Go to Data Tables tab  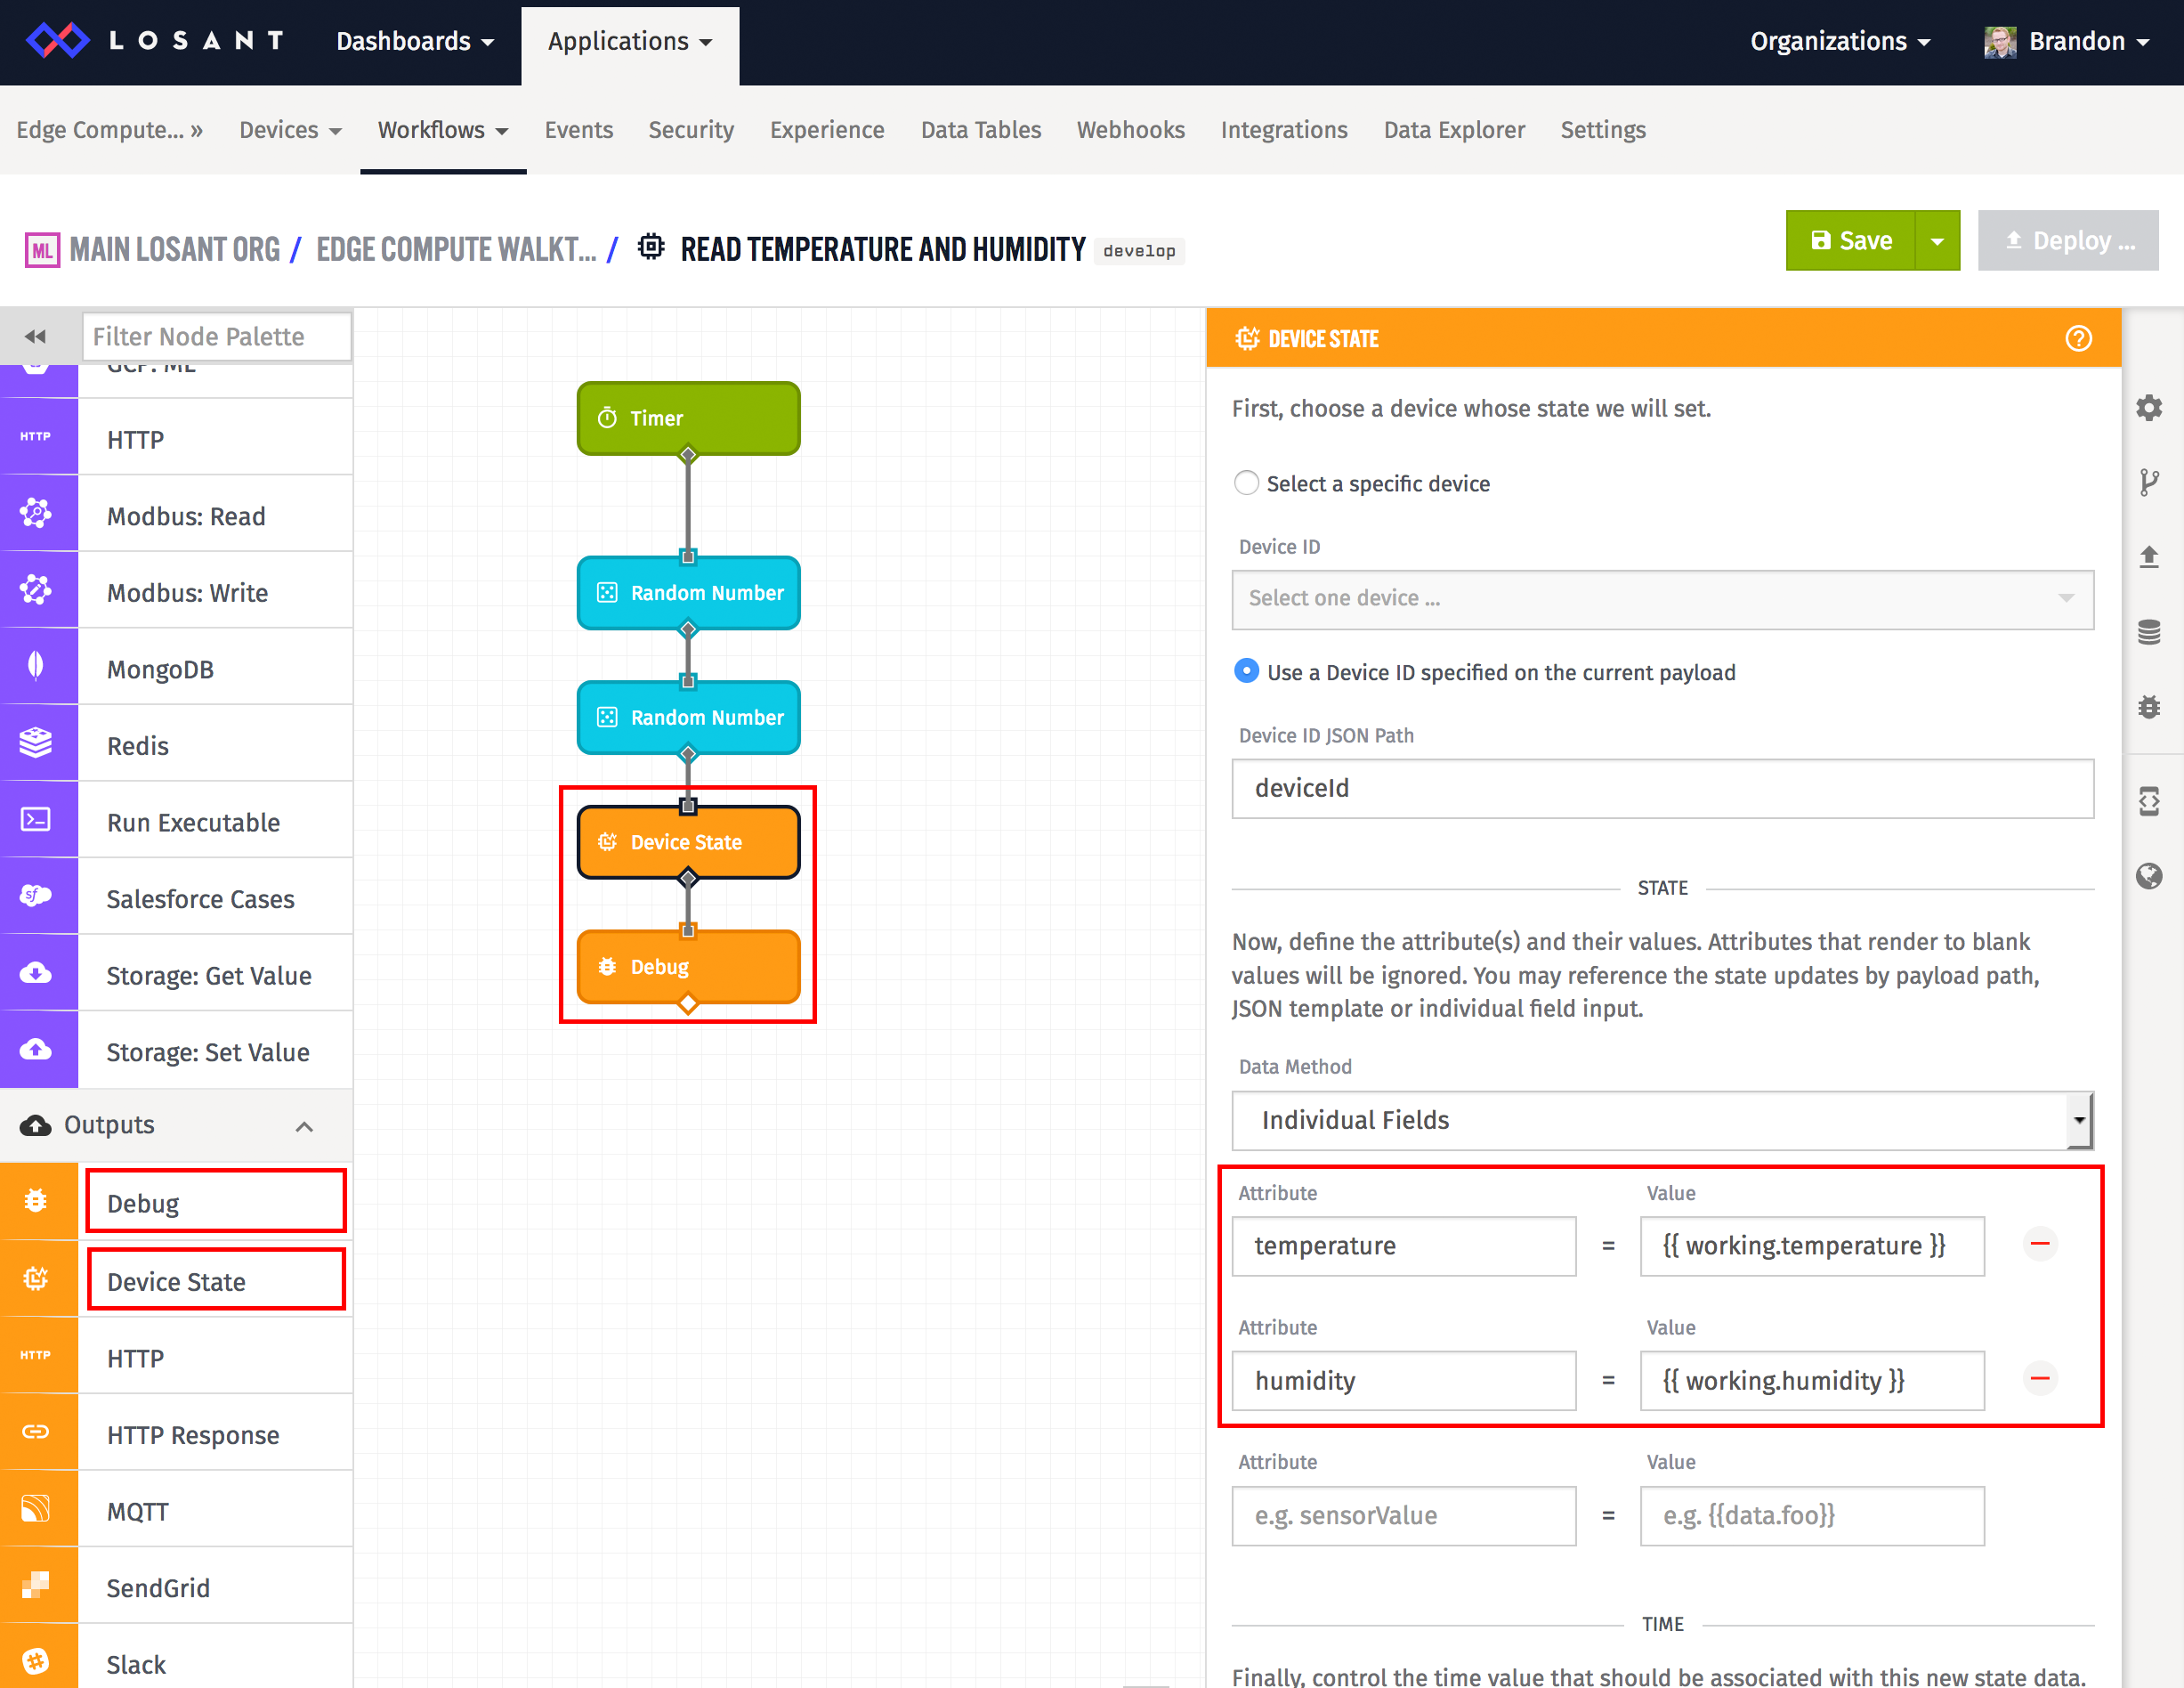point(981,130)
